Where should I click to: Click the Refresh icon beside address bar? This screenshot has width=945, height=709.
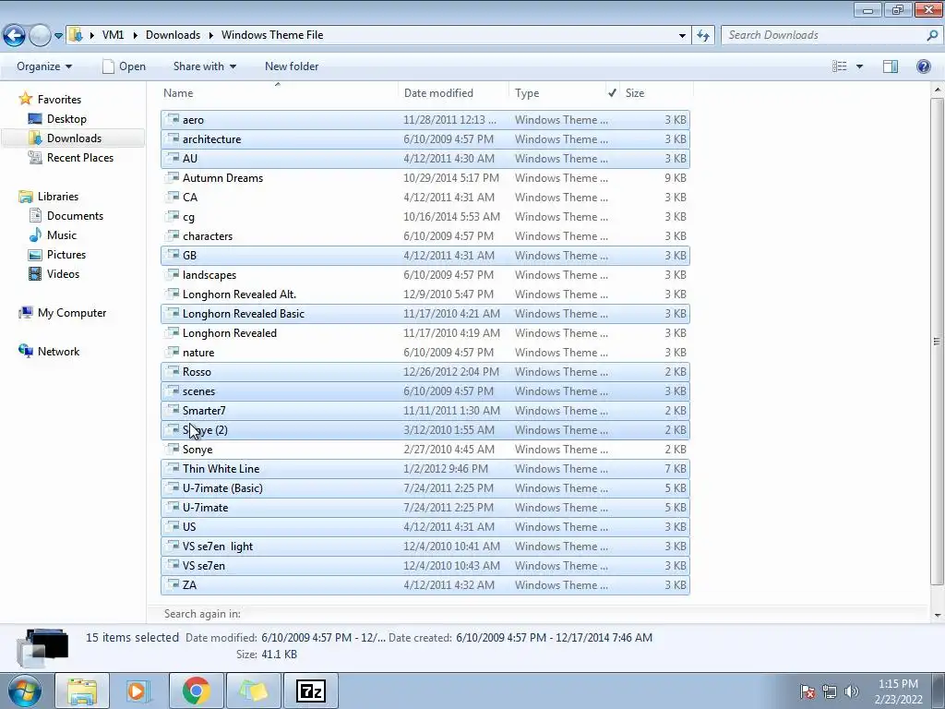pyautogui.click(x=702, y=36)
